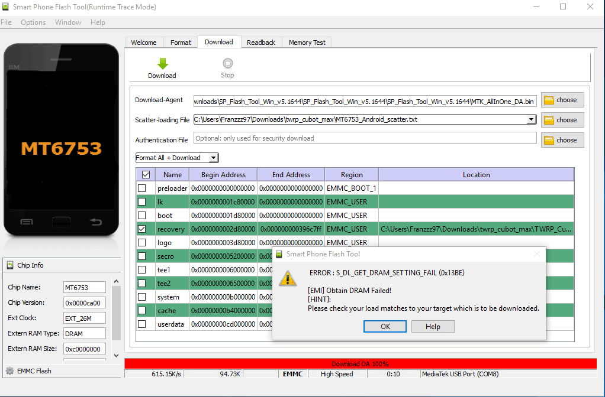Open the Window menu
The width and height of the screenshot is (605, 397).
point(68,22)
